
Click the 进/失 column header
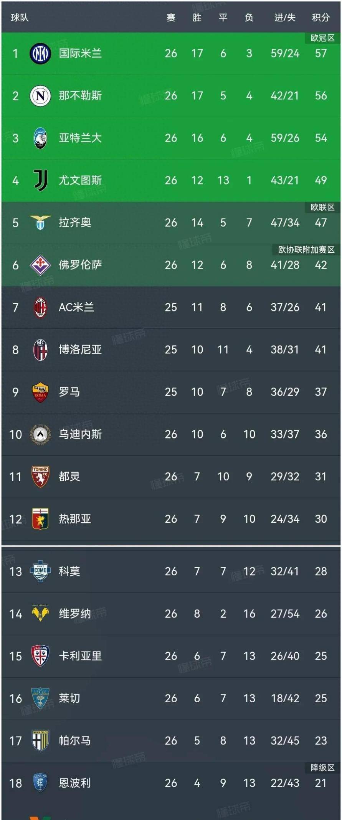[x=285, y=18]
